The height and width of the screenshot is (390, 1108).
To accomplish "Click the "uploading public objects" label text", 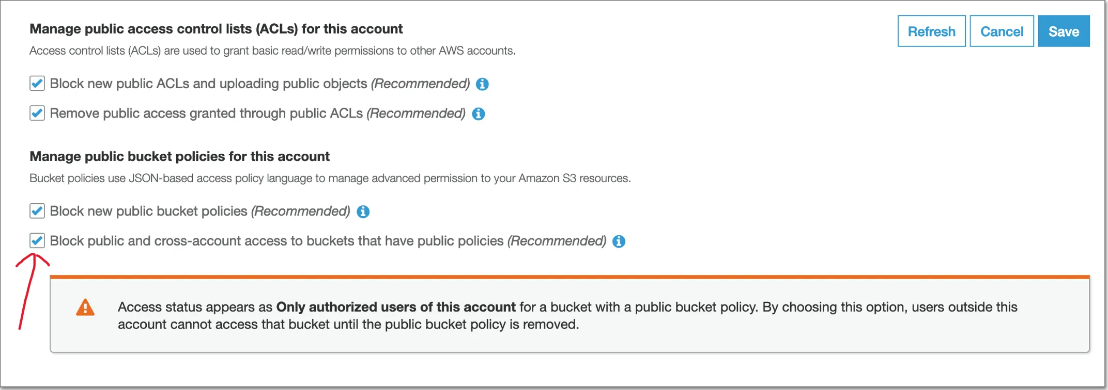I will coord(299,84).
